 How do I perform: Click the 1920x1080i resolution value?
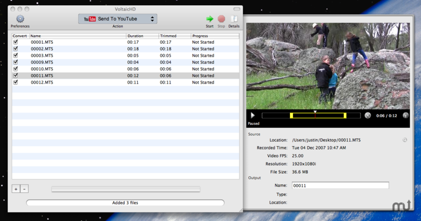coord(304,164)
